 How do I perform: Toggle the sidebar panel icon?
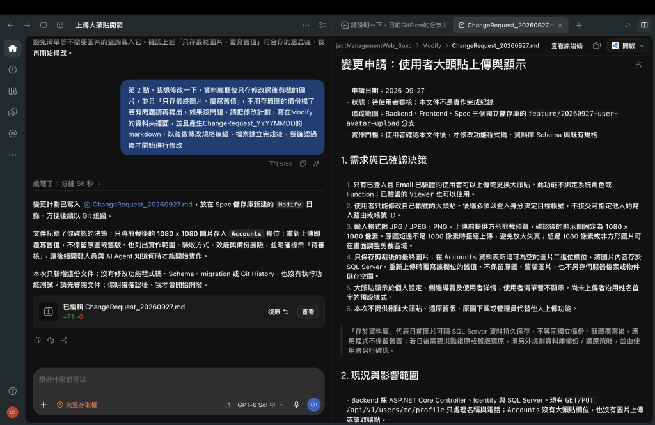(x=43, y=25)
